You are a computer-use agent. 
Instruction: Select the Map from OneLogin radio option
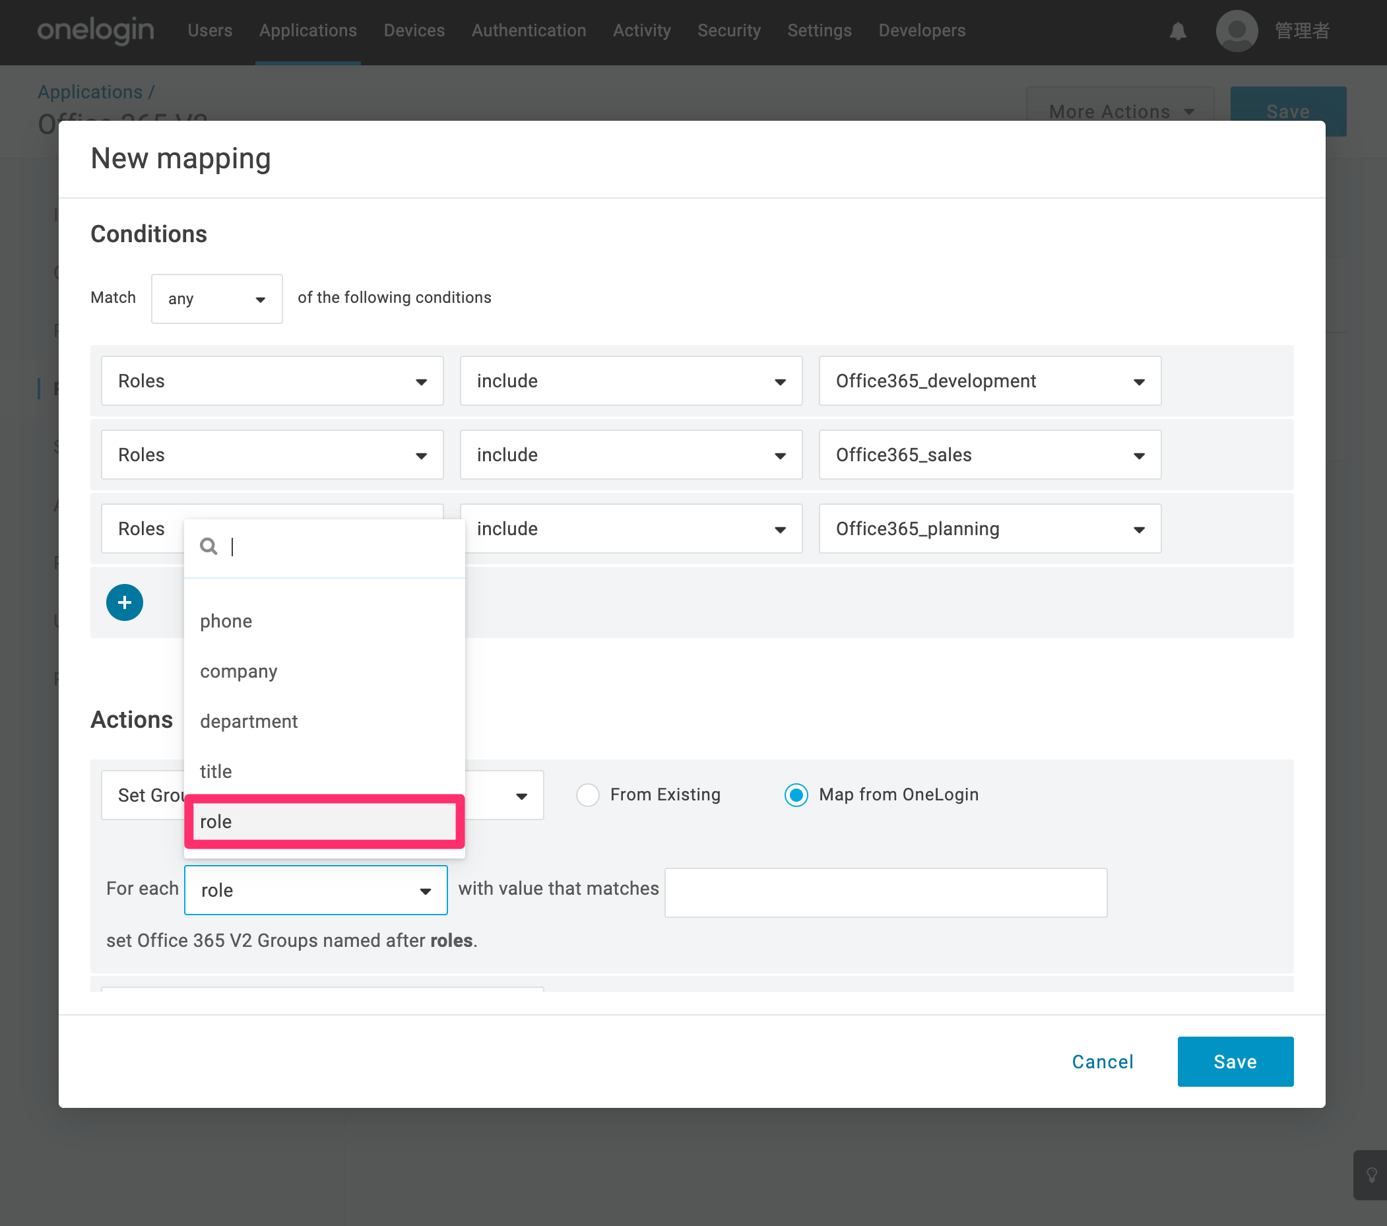click(796, 794)
